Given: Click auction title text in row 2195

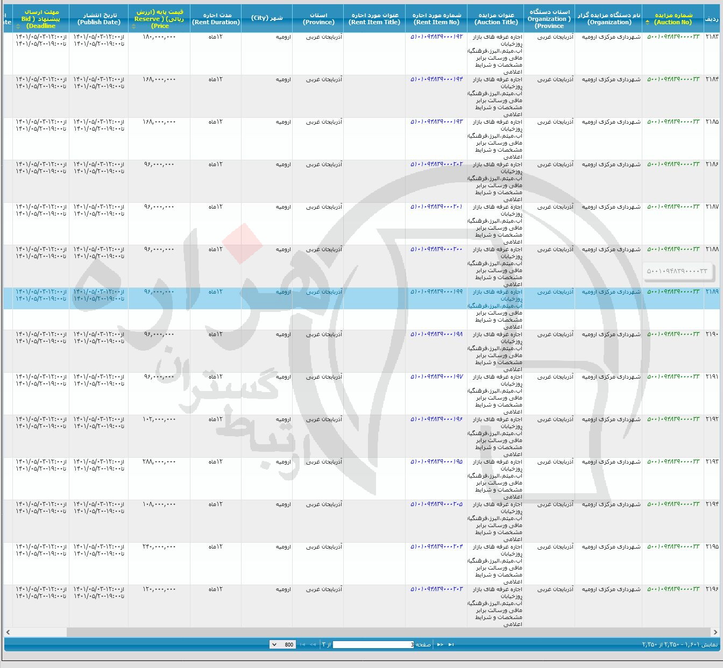Looking at the screenshot, I should tap(495, 564).
